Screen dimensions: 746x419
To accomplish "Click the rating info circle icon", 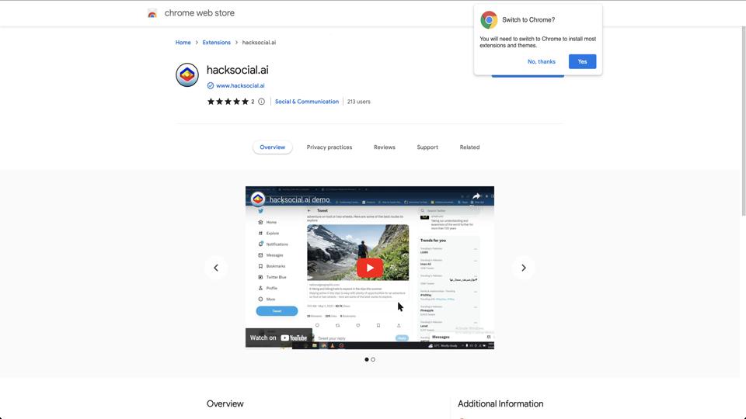I will coord(261,102).
